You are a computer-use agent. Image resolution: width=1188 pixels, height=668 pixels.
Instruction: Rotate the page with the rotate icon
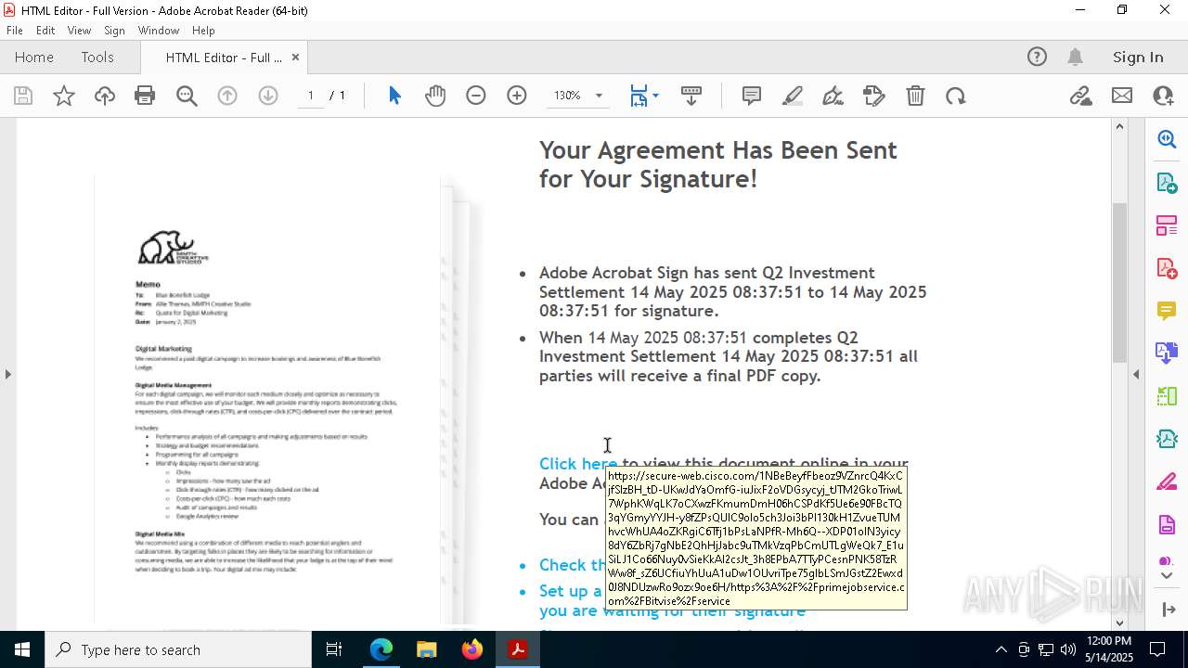coord(956,96)
